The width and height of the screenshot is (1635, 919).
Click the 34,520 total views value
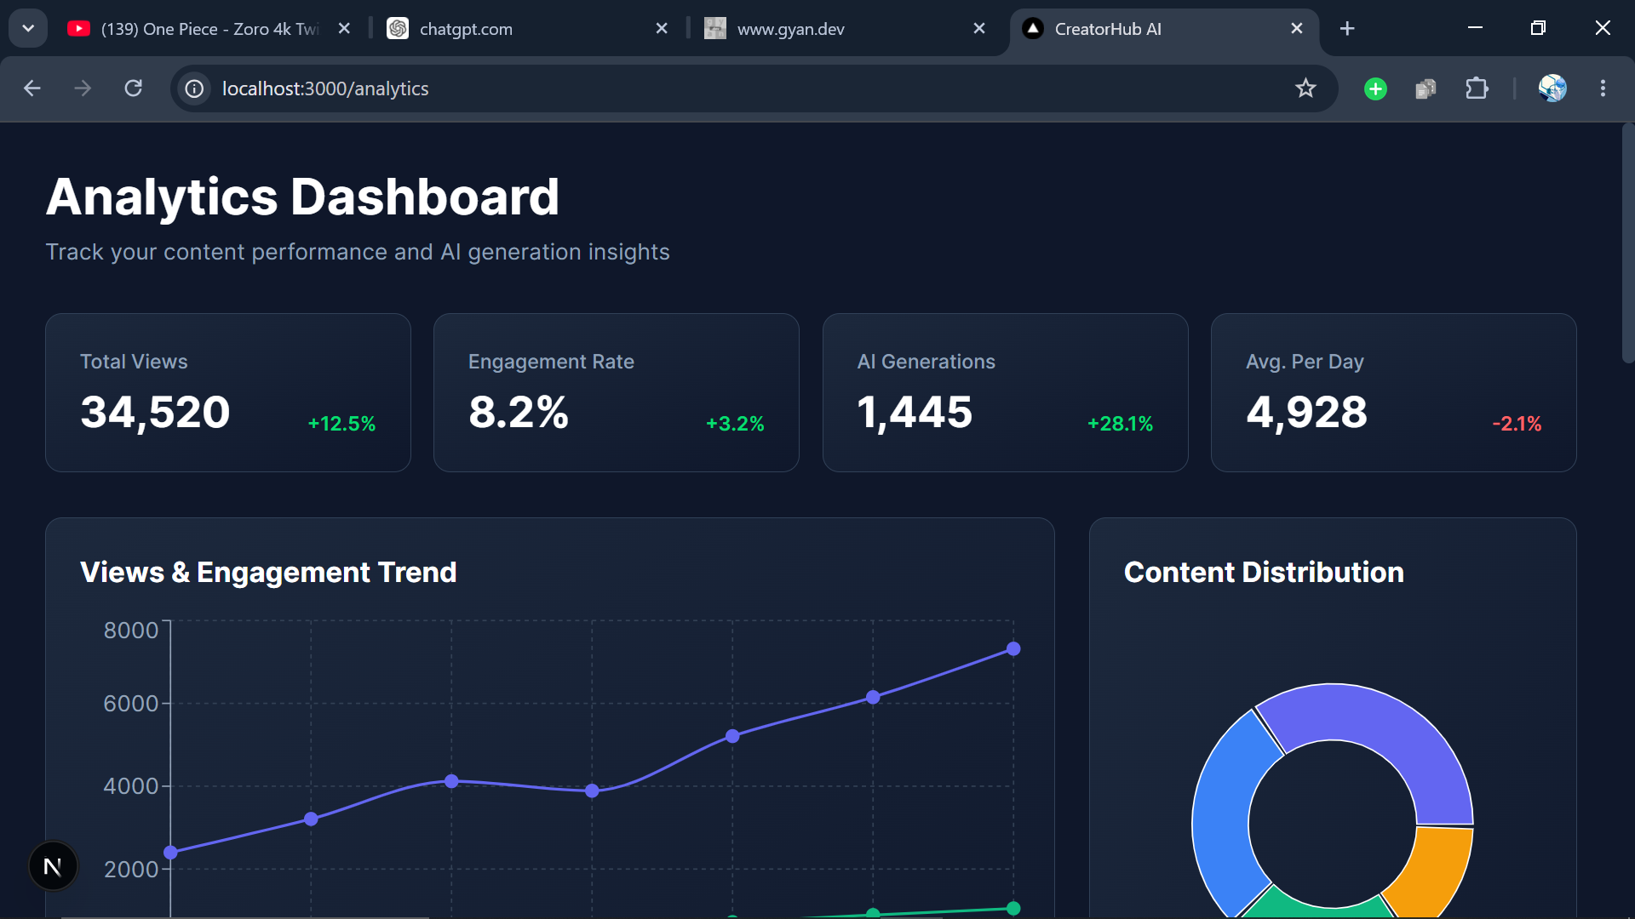pos(155,412)
